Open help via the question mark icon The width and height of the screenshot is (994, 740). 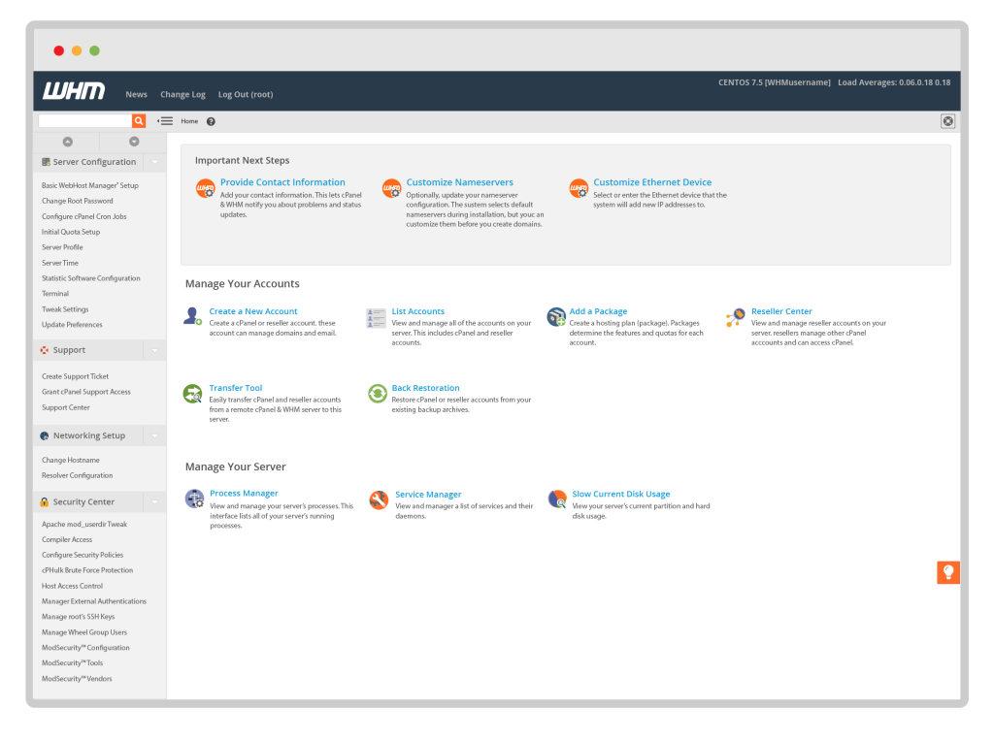[x=211, y=121]
